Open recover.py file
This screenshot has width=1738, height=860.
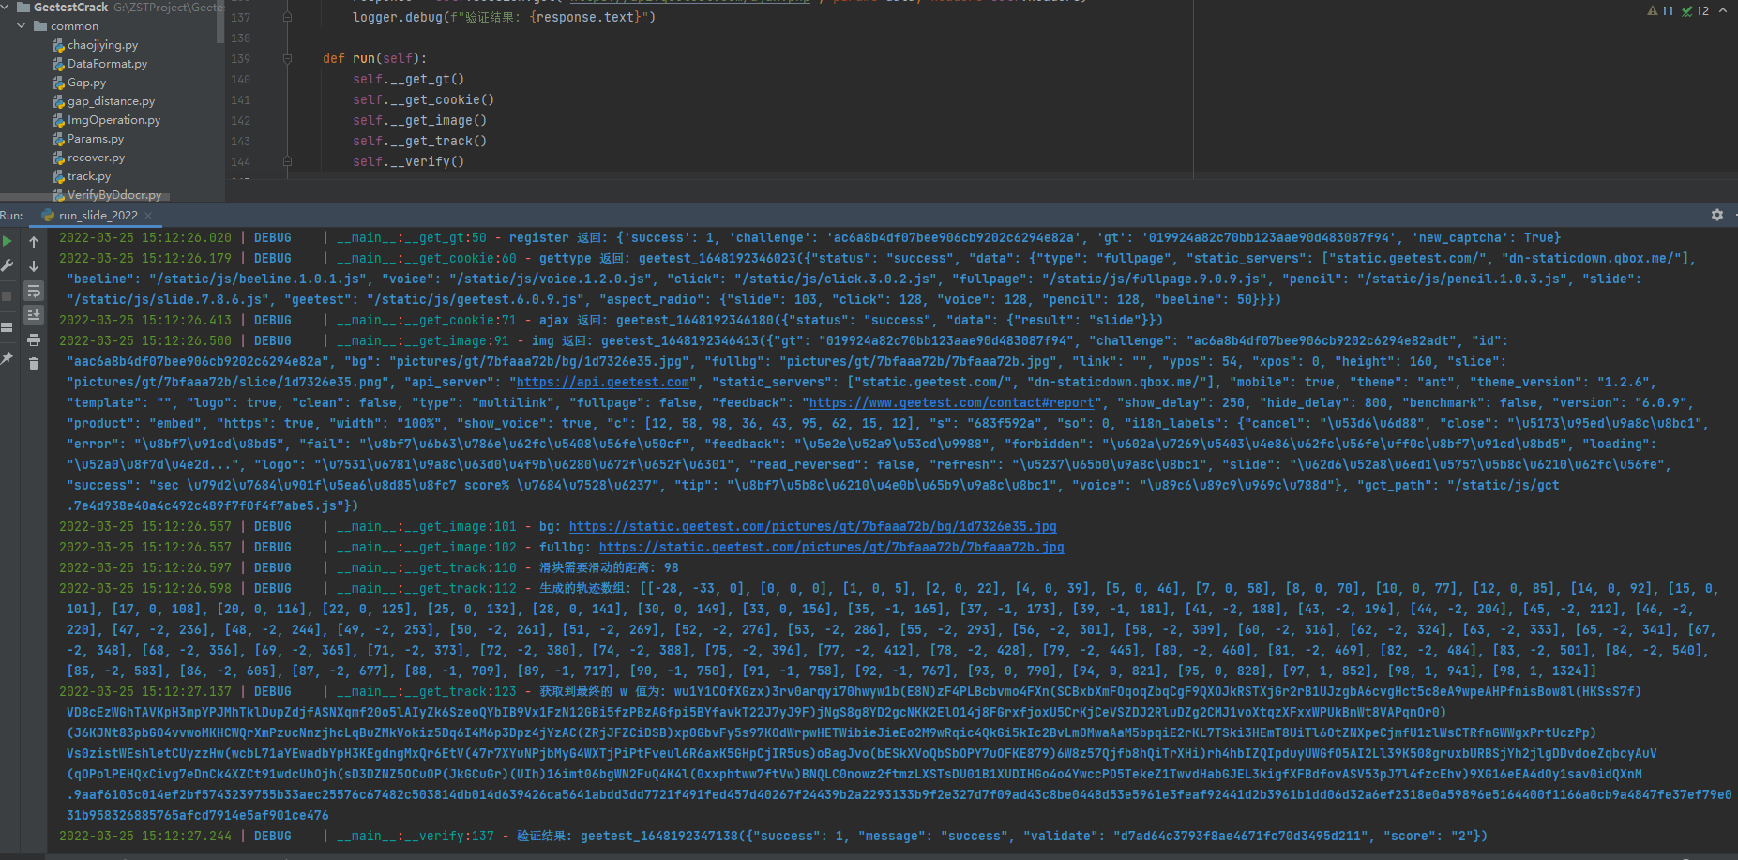click(96, 158)
